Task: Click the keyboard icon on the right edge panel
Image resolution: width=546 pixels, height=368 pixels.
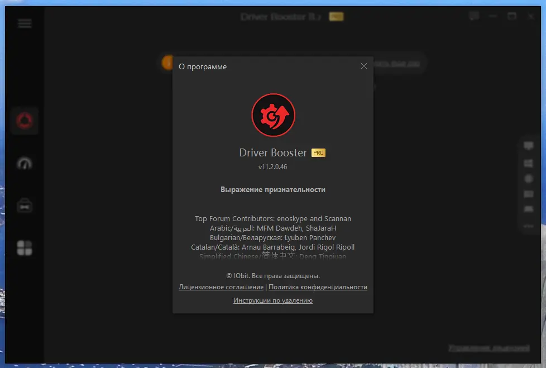Action: (x=528, y=163)
